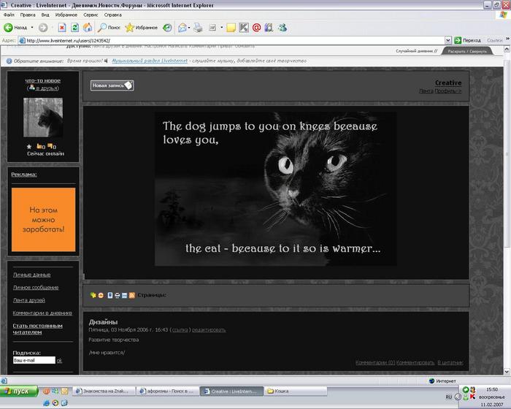Viewport: 511px width, 409px height.
Task: Open the Messenger people toolbar icon
Action: coord(283,28)
